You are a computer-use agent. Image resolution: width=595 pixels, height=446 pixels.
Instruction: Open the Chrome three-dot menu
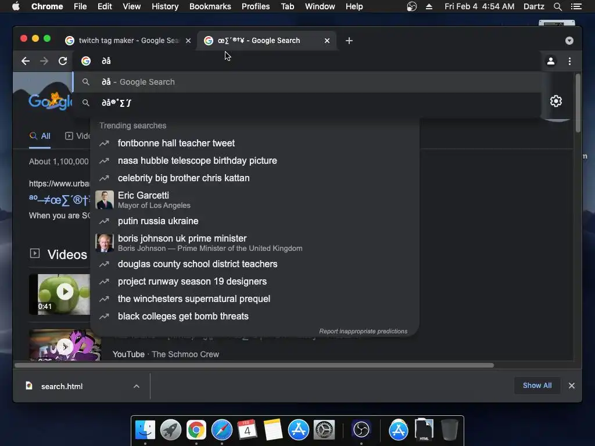pos(569,61)
